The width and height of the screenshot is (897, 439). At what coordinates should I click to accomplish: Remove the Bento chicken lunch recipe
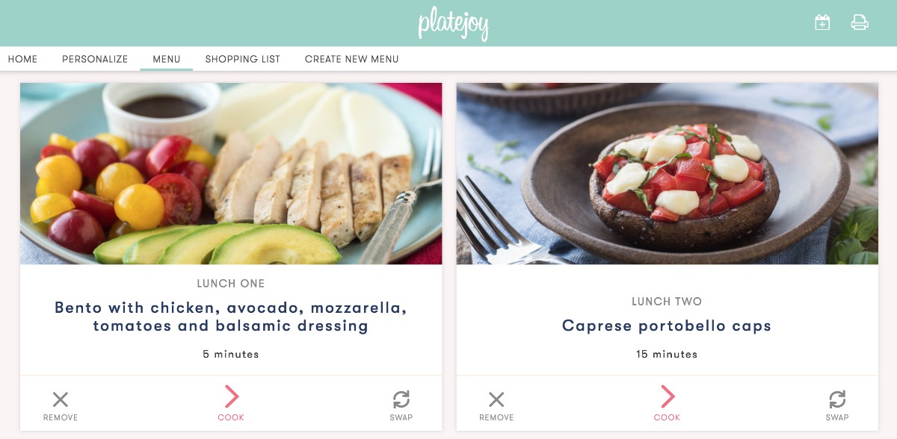pyautogui.click(x=61, y=405)
